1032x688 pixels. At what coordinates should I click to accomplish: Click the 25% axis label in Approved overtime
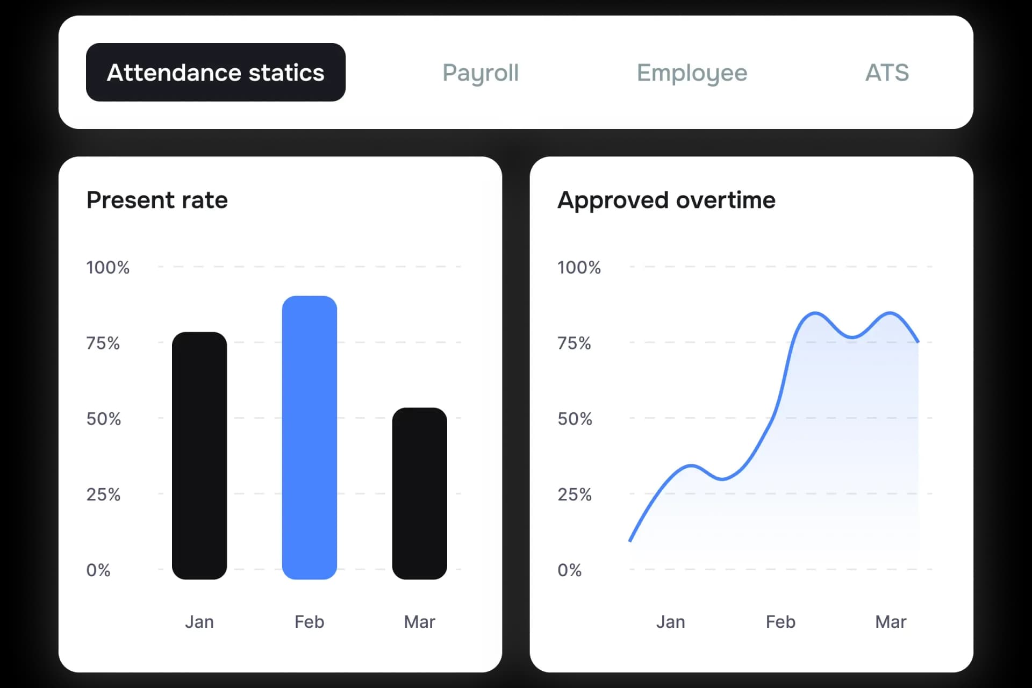pos(575,494)
